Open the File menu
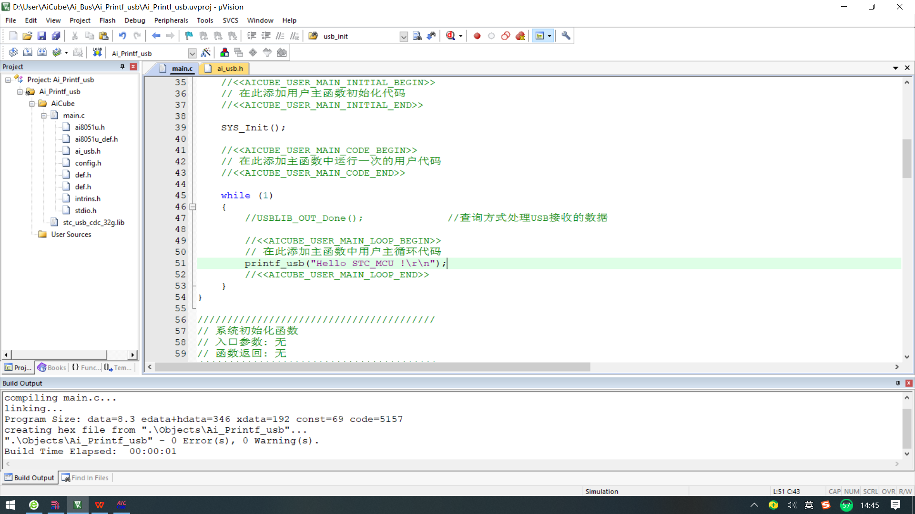Viewport: 915px width, 514px height. point(10,20)
